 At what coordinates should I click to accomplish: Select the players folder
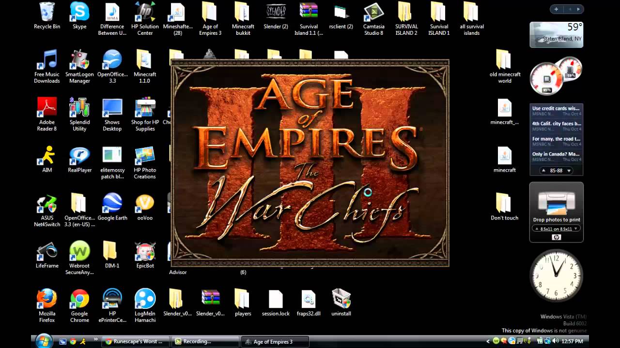pyautogui.click(x=243, y=303)
